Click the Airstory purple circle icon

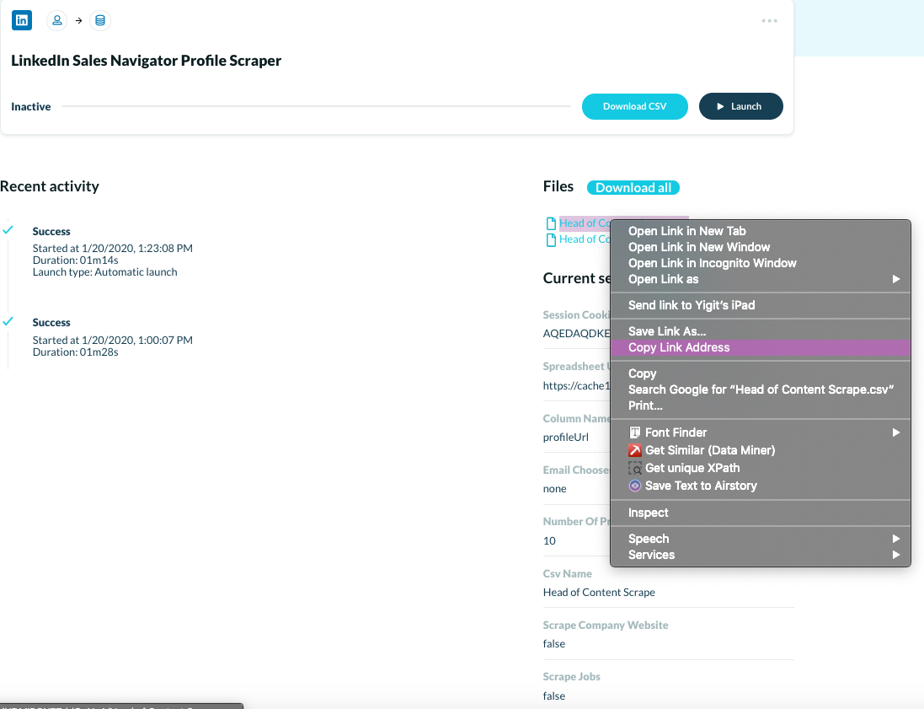634,486
